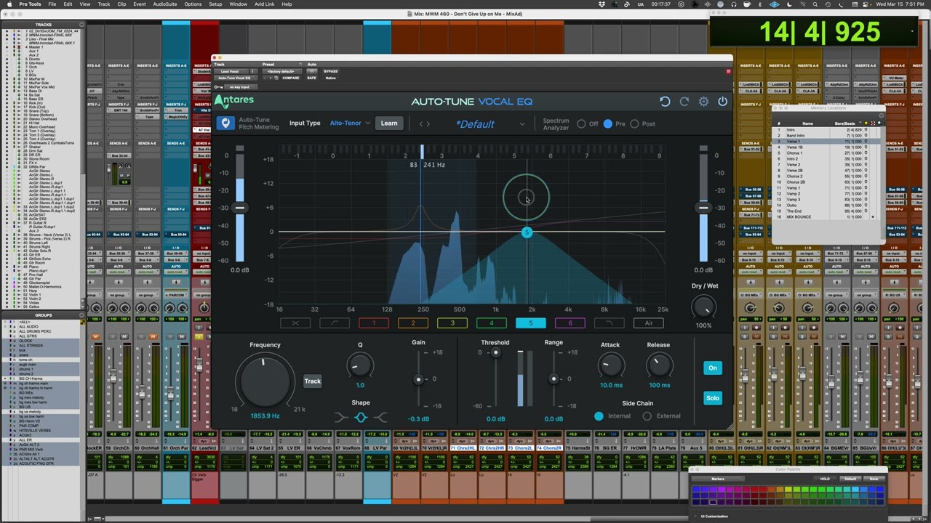Click the Threshold slider handle
Screen dimensions: 931x523
pyautogui.click(x=495, y=353)
